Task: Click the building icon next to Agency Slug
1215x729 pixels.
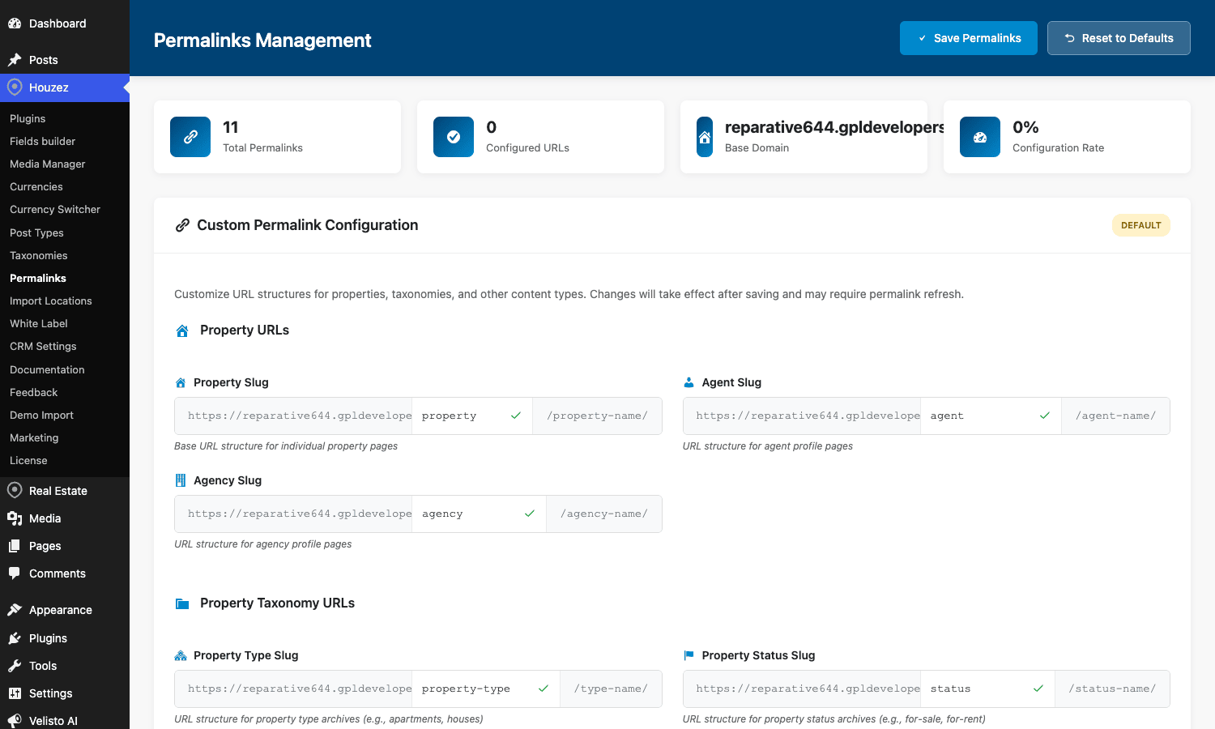Action: (x=181, y=480)
